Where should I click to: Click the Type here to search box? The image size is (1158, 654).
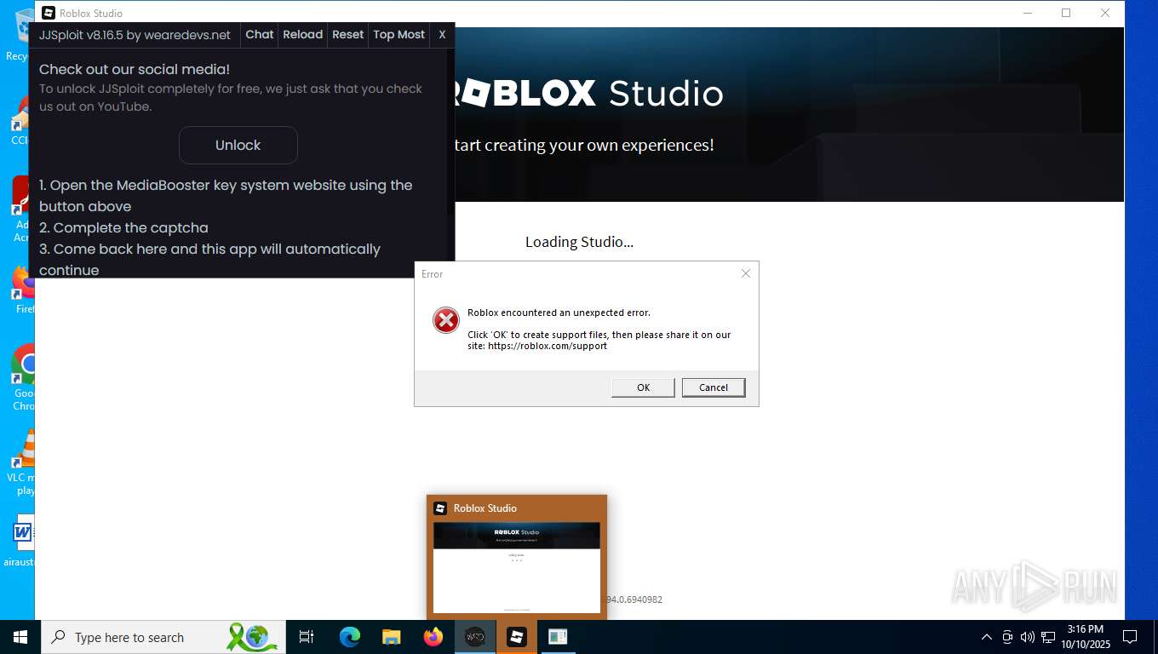(163, 637)
